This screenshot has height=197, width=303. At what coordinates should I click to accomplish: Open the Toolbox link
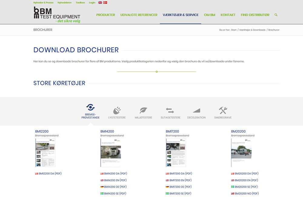pos(80,2)
